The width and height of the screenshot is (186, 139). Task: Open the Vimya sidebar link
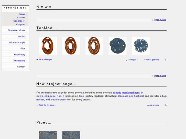pos(20,24)
